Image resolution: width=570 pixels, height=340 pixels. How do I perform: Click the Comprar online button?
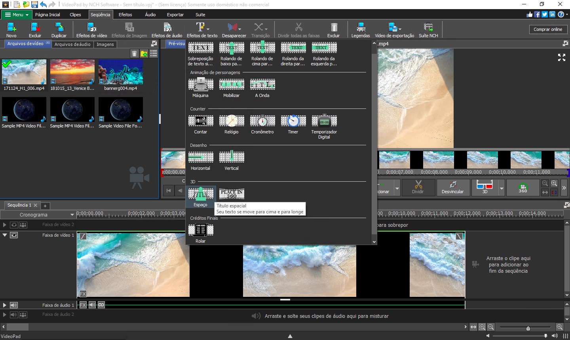[547, 29]
